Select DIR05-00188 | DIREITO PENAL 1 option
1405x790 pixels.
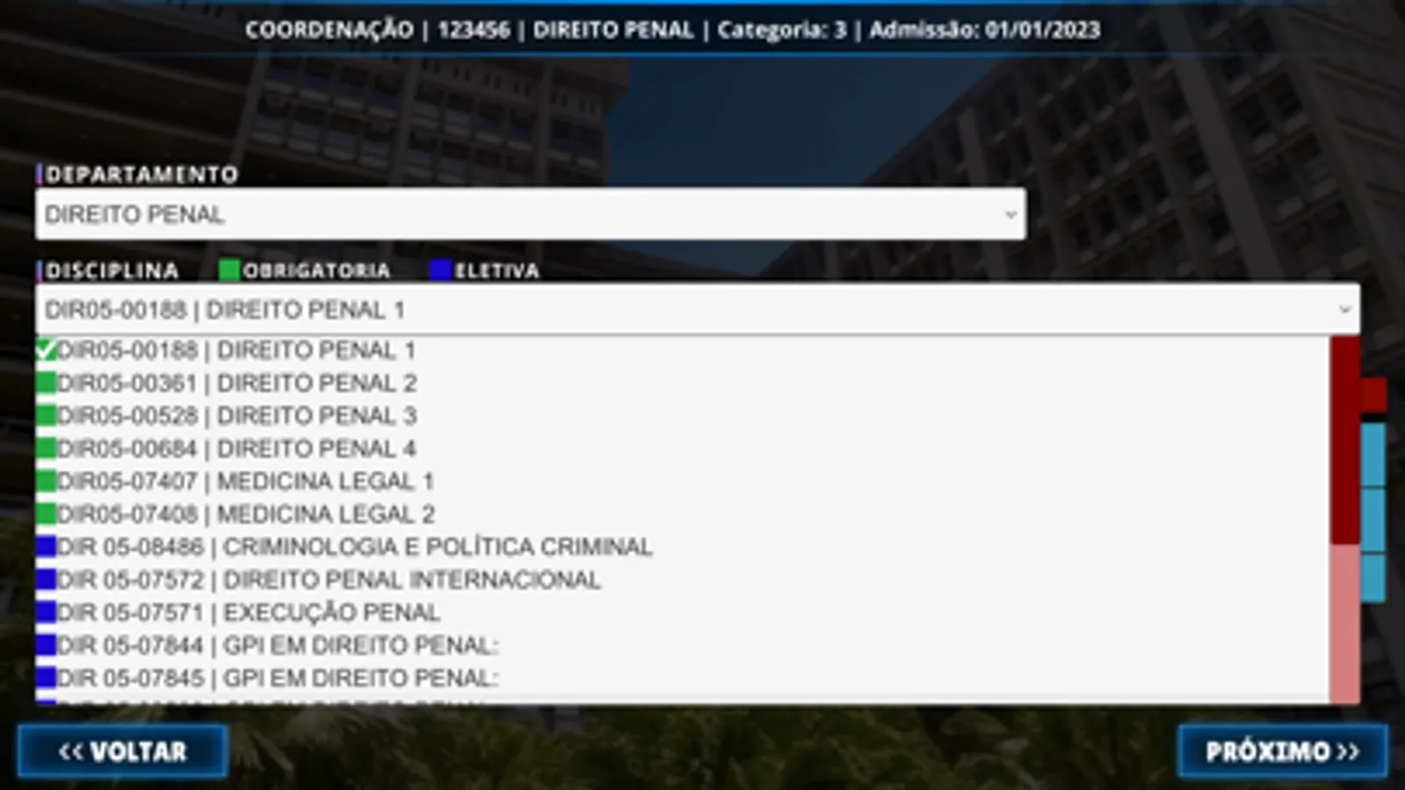pyautogui.click(x=682, y=350)
